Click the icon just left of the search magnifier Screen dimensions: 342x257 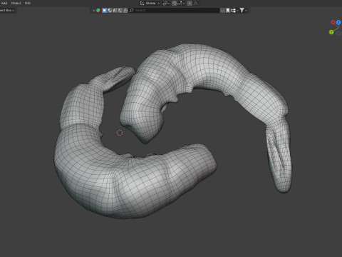pyautogui.click(x=125, y=10)
